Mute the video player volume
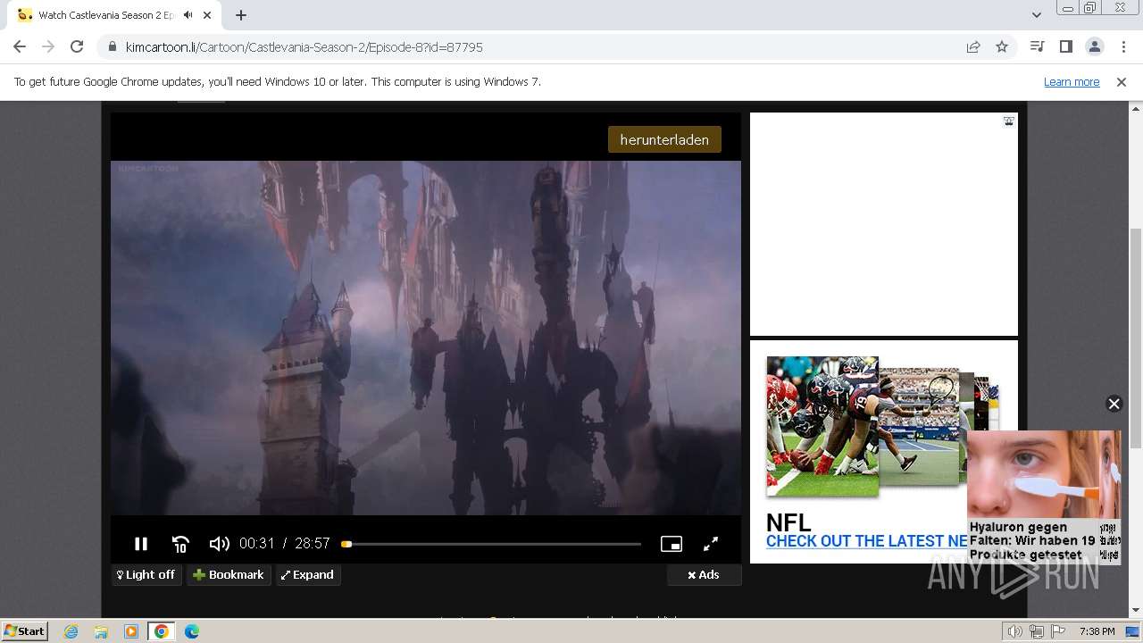Viewport: 1143px width, 643px height. click(219, 544)
